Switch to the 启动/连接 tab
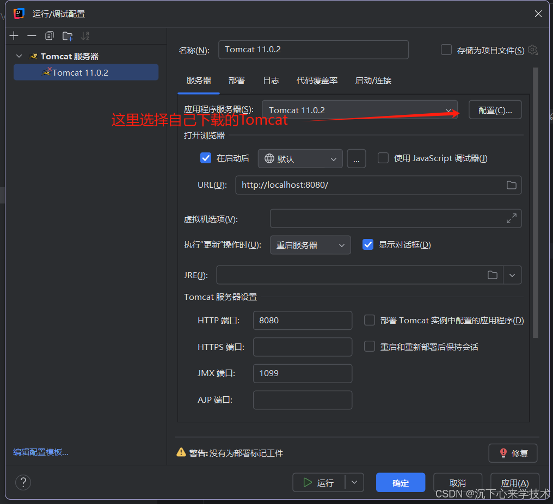Image resolution: width=553 pixels, height=504 pixels. [373, 81]
